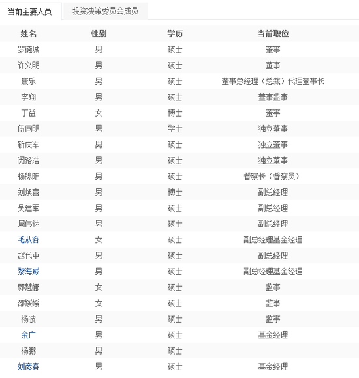Click 硕士 degree in 罗德城 row
Viewport: 359px width, 378px height.
[x=175, y=50]
